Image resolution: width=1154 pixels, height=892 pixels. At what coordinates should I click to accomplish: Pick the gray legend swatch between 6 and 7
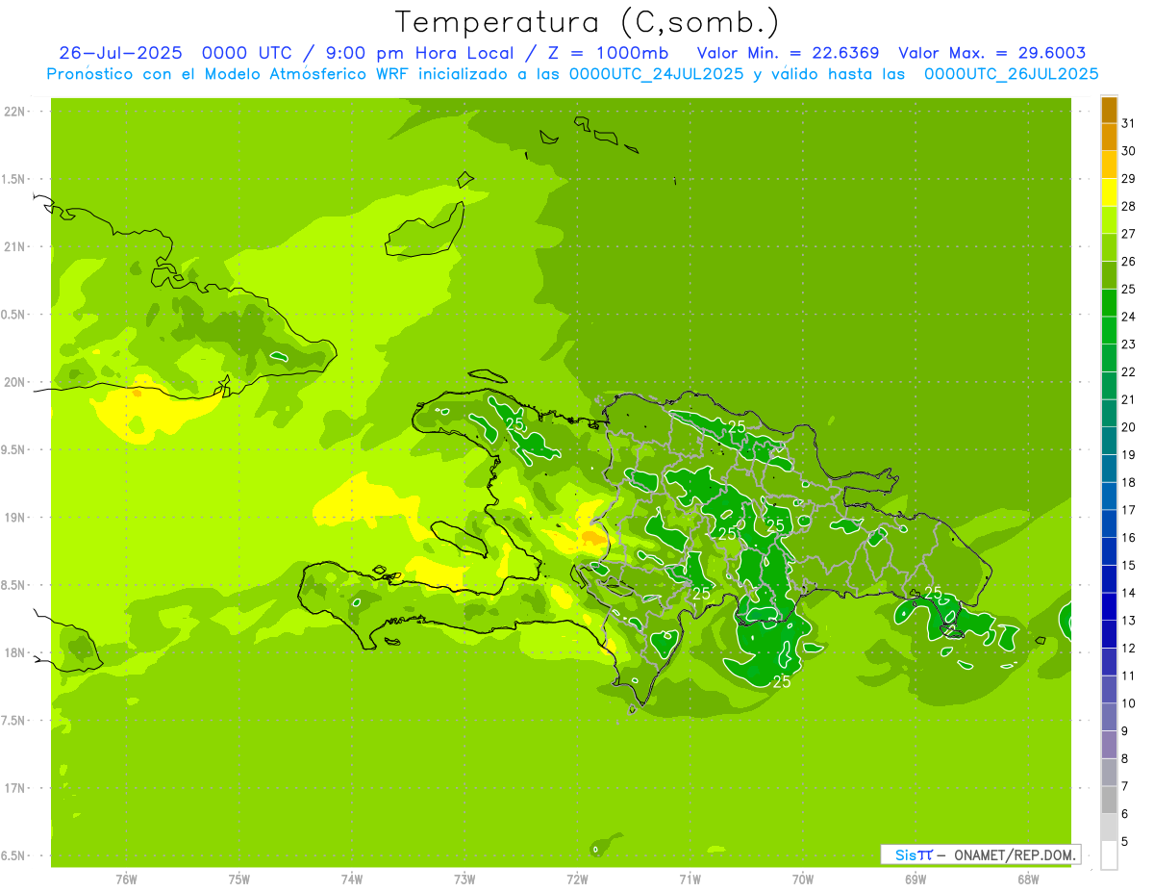(1109, 800)
